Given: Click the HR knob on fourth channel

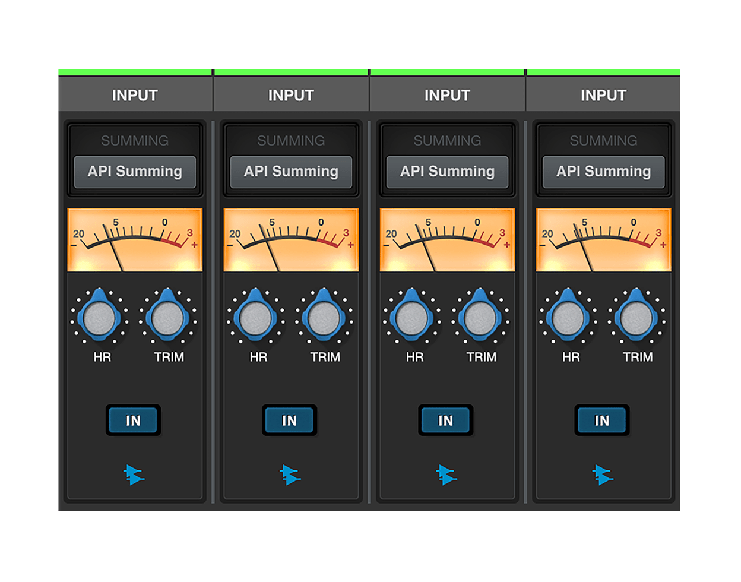Looking at the screenshot, I should point(568,317).
